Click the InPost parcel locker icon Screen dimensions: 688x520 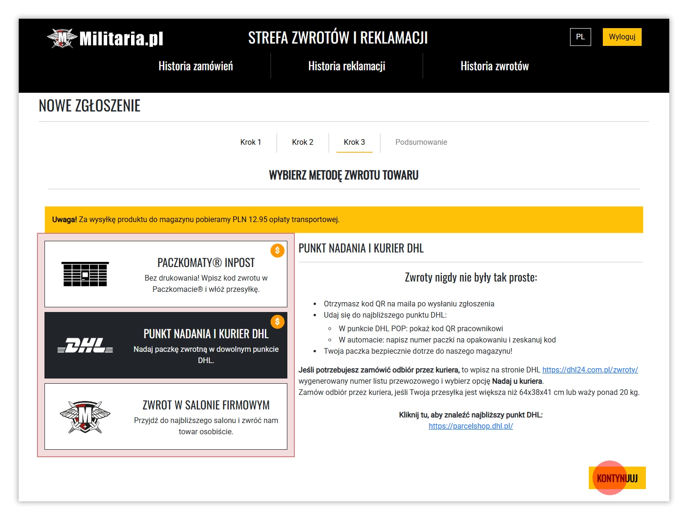click(85, 274)
